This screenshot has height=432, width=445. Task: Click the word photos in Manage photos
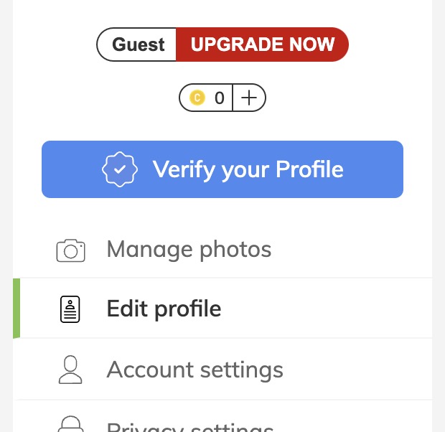(235, 250)
